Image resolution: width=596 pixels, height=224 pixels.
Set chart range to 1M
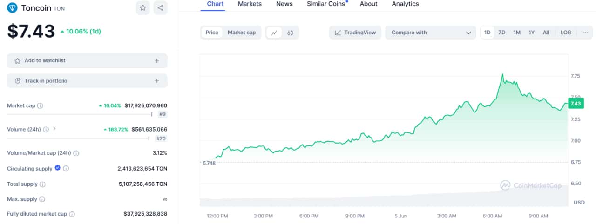point(517,33)
